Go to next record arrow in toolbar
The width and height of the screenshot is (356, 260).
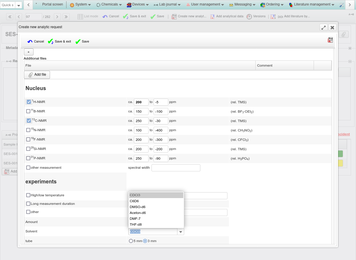click(x=57, y=17)
